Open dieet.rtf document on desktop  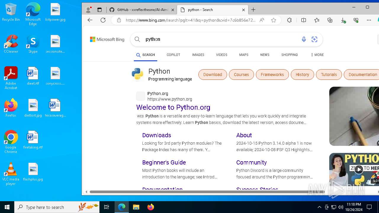tap(33, 76)
